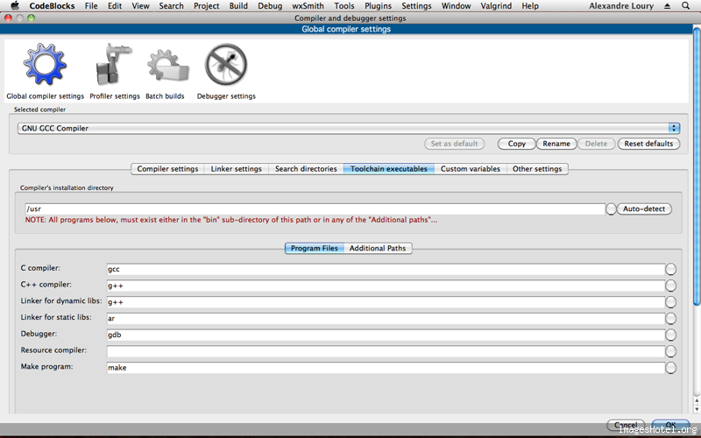
Task: Switch to Other settings tab
Action: 537,169
